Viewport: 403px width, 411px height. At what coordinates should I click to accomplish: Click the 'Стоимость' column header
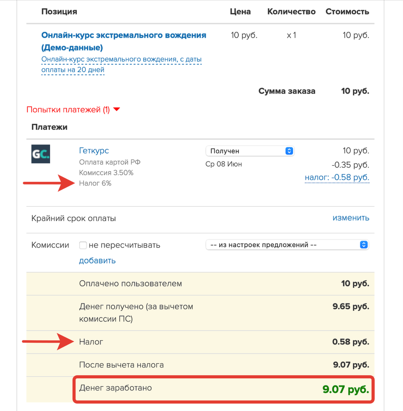tap(347, 12)
